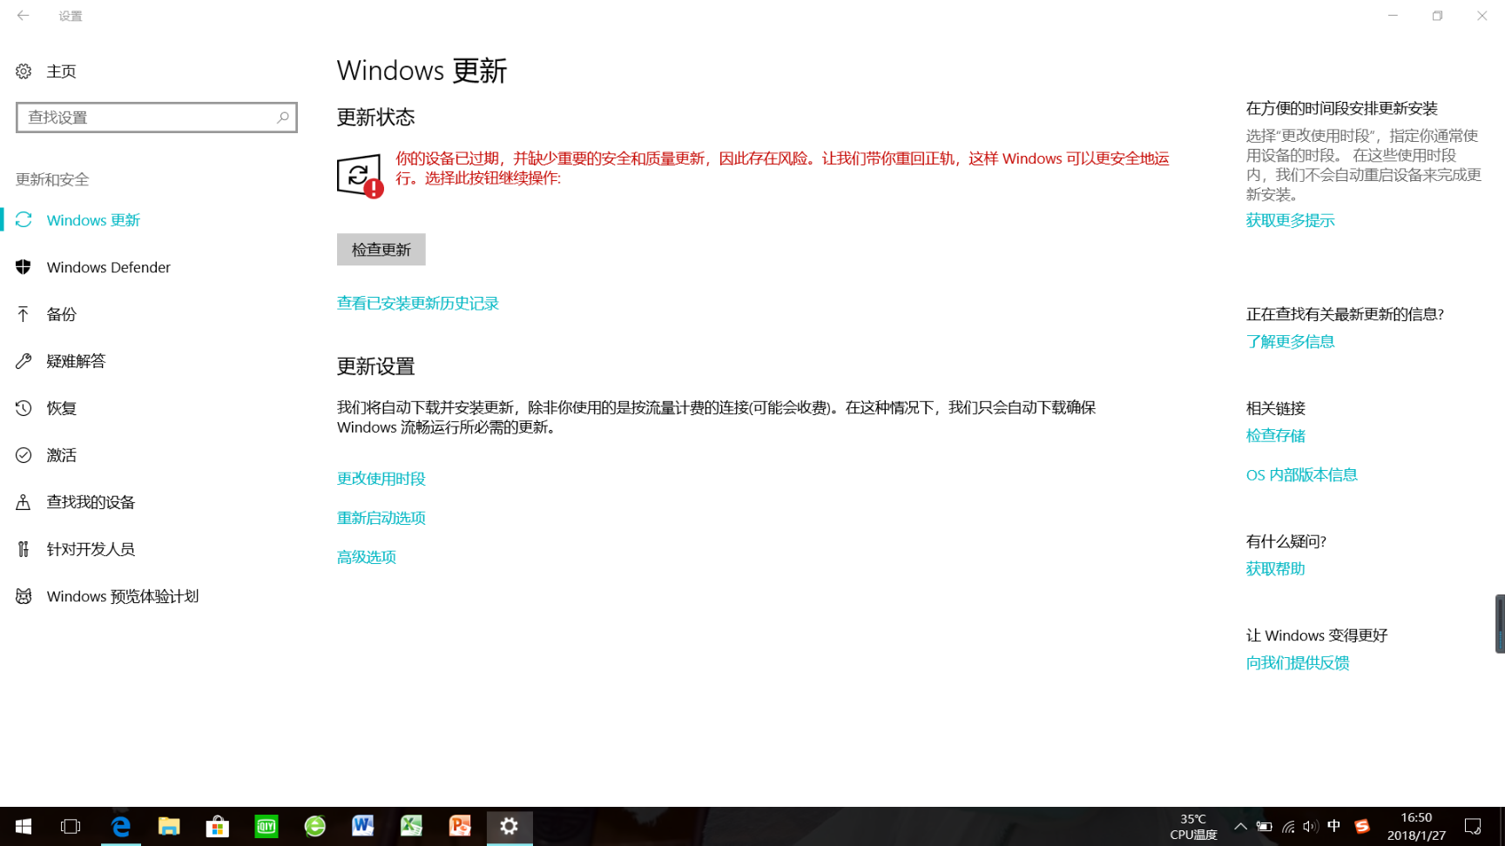Click the battery tray icon
The image size is (1505, 846).
click(1264, 826)
